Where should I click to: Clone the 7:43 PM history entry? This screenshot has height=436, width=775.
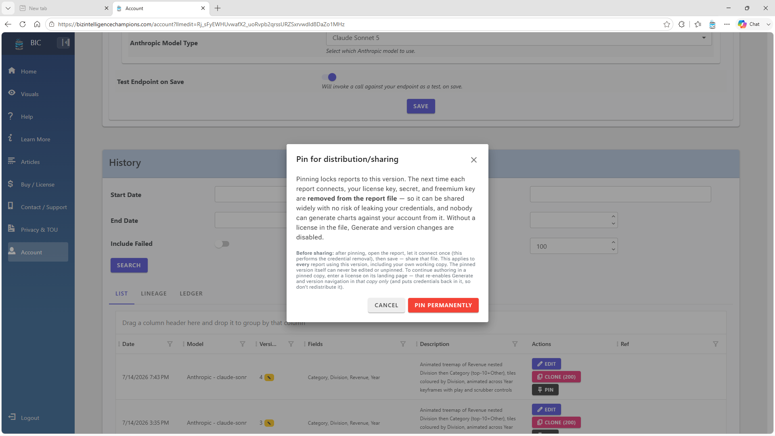[x=556, y=377]
